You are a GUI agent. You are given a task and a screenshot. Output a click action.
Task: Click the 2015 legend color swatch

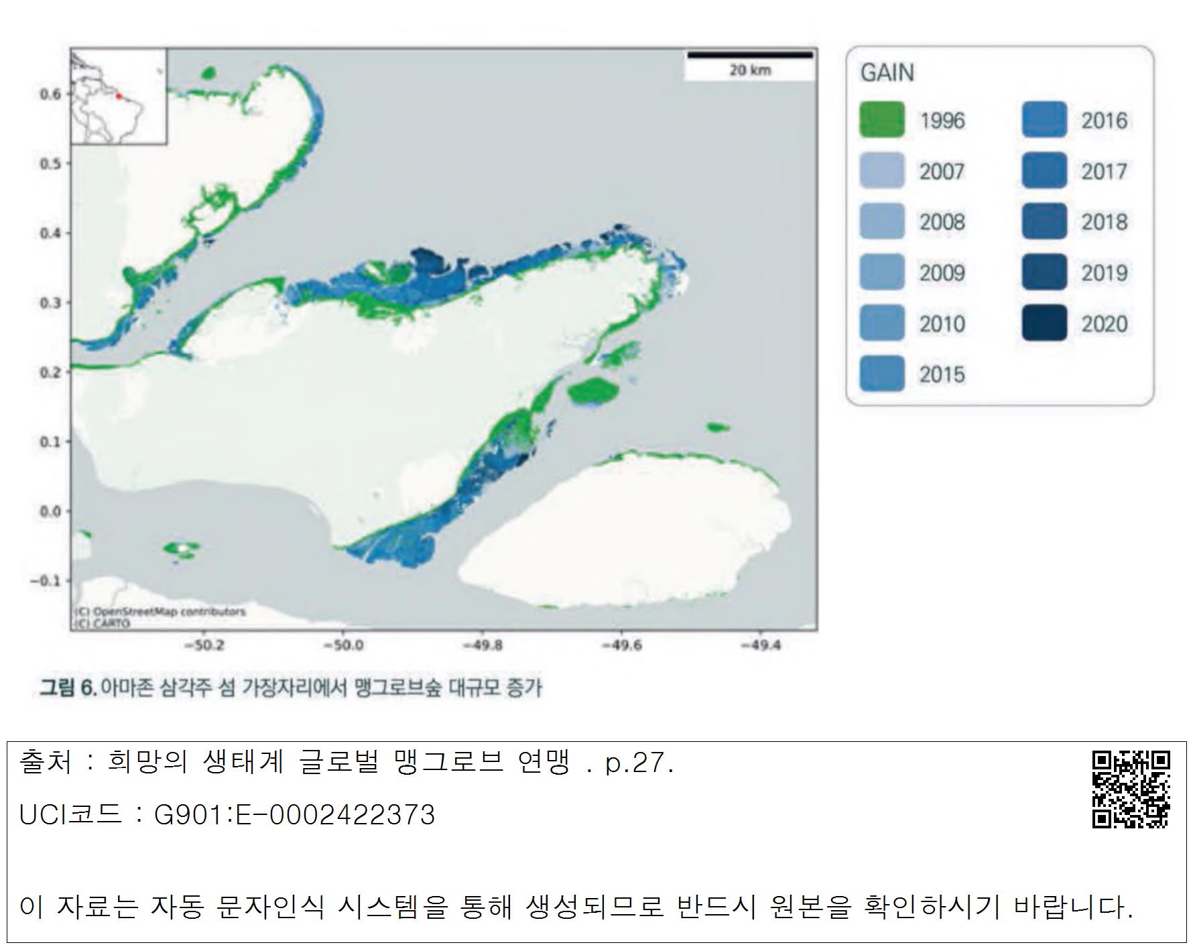pyautogui.click(x=881, y=374)
